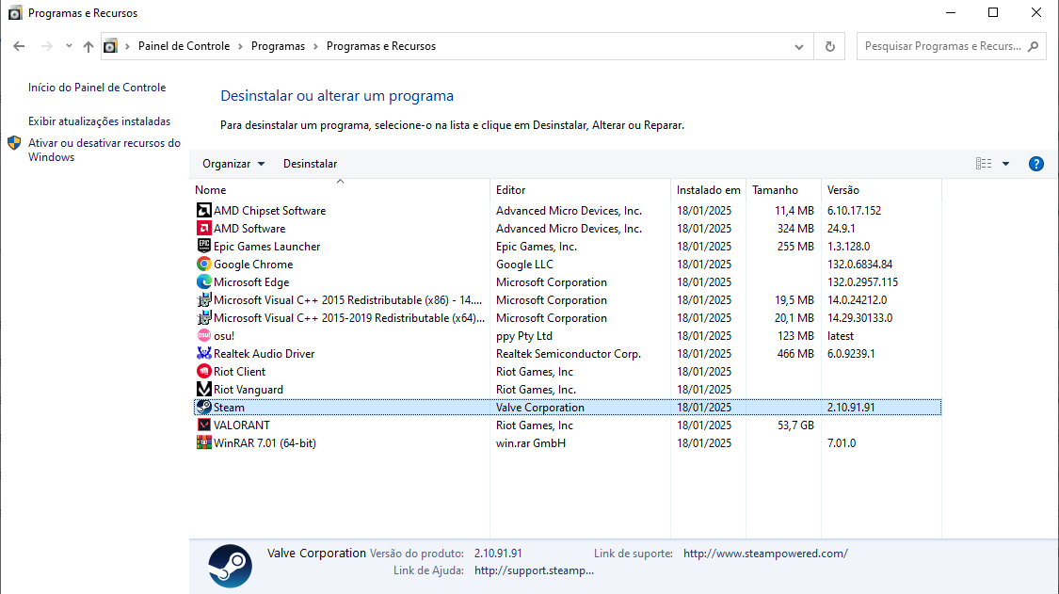Screen dimensions: 1059x594
Task: Click the Valve Corporation editor cell
Action: 539,408
